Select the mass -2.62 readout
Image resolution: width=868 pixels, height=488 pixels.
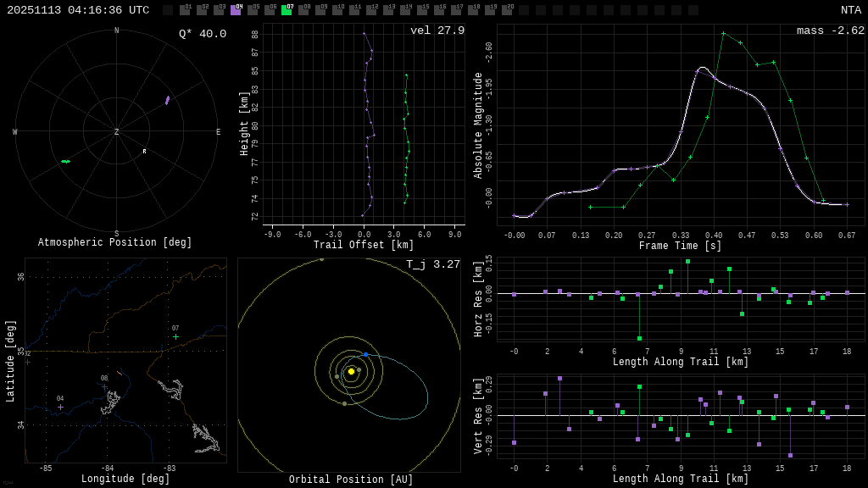pyautogui.click(x=830, y=30)
